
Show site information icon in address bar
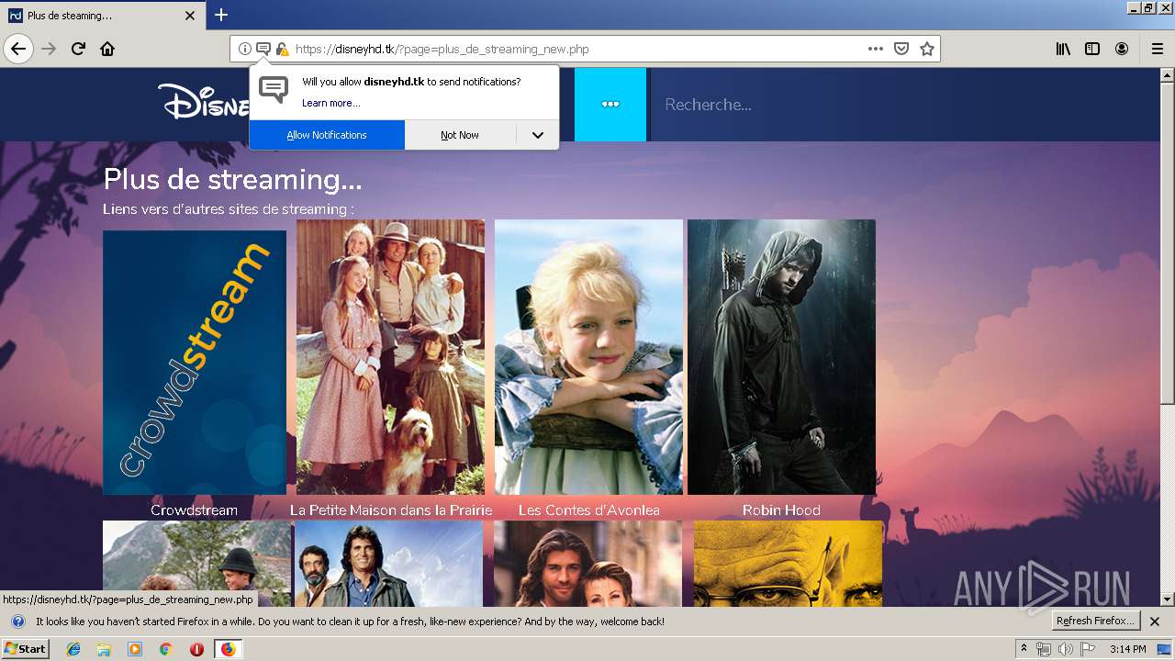point(245,49)
